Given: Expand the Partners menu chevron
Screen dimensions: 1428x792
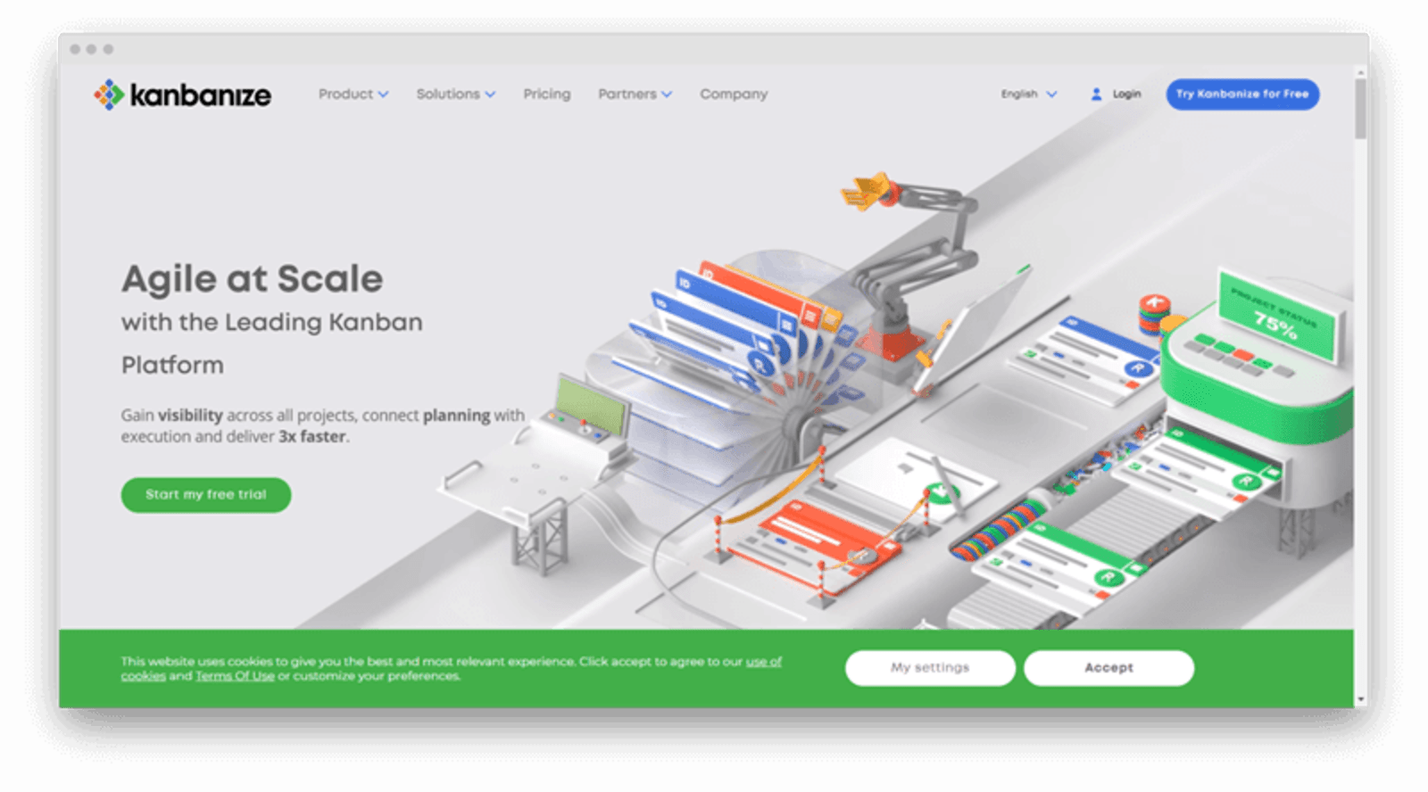Looking at the screenshot, I should tap(667, 95).
